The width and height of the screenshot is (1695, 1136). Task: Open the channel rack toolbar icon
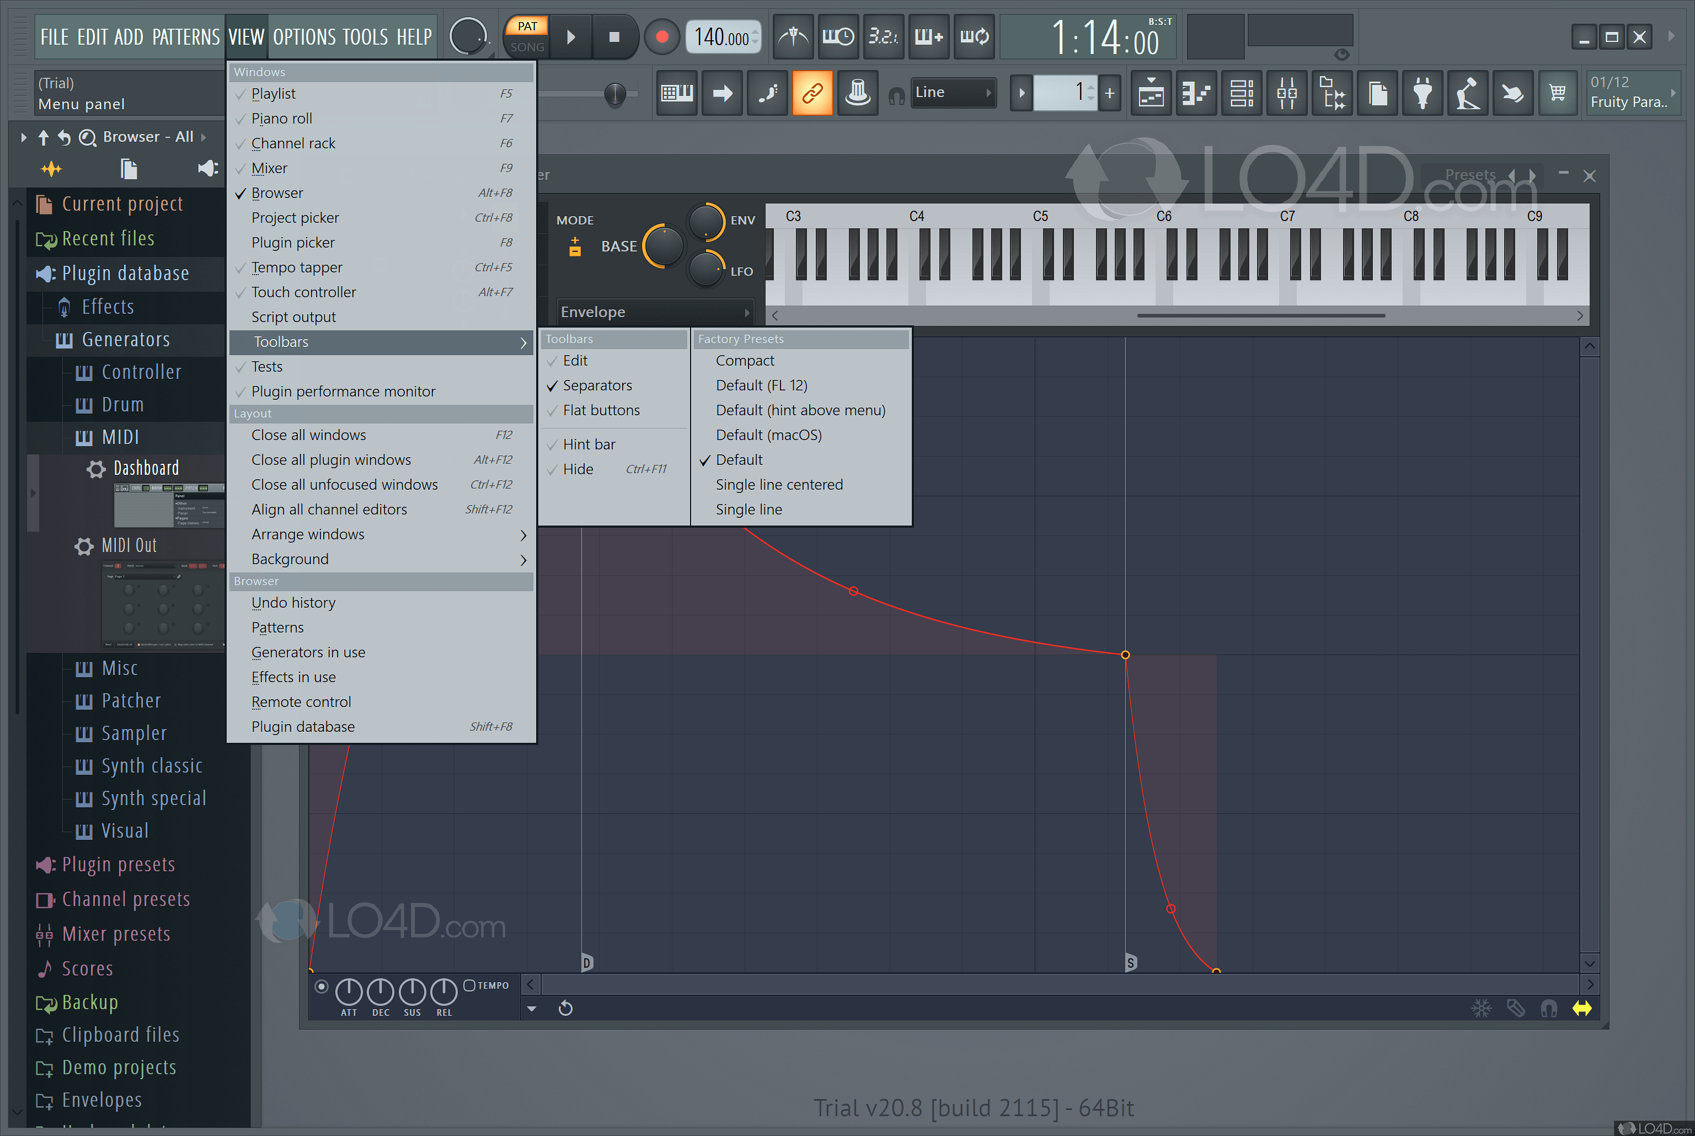click(x=1242, y=93)
